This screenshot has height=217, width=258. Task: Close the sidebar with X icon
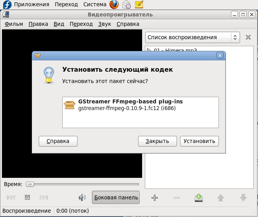[248, 37]
